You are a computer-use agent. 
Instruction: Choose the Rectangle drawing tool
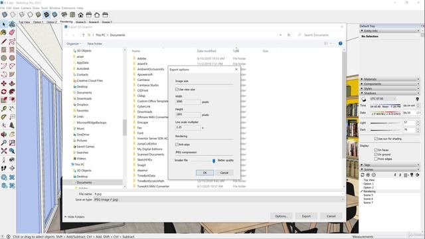click(x=4, y=50)
